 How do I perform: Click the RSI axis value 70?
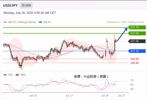pos(132,80)
